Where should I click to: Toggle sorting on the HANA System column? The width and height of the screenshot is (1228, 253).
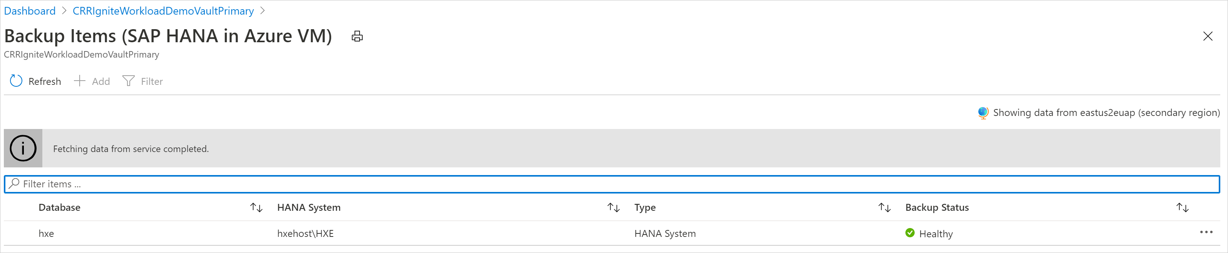[x=614, y=207]
